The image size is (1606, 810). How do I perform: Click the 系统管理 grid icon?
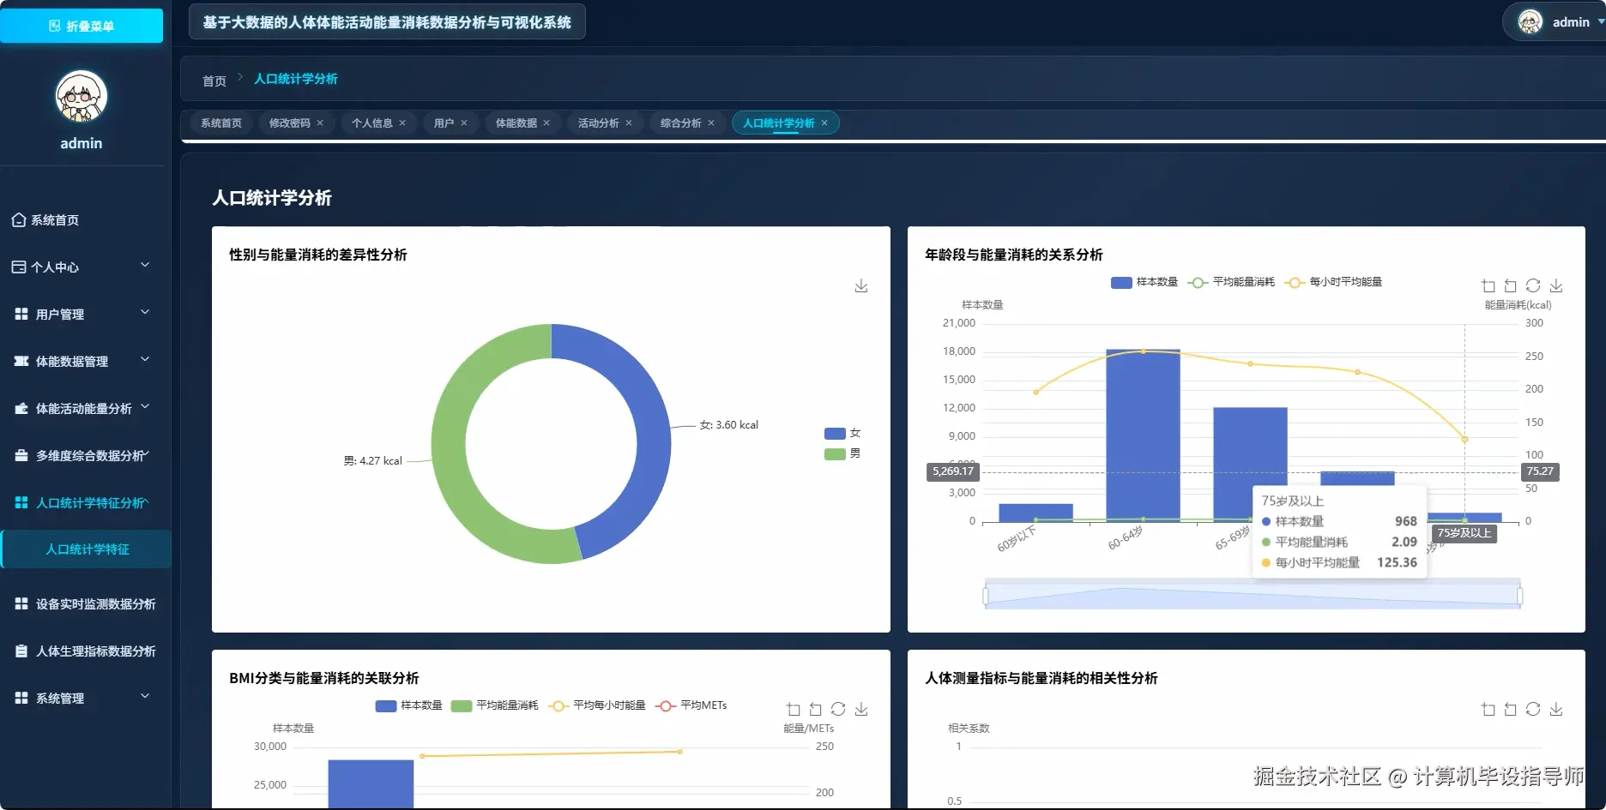(x=21, y=699)
